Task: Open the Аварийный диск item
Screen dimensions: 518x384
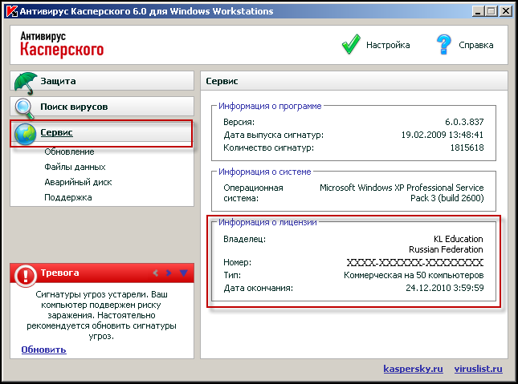Action: 78,182
